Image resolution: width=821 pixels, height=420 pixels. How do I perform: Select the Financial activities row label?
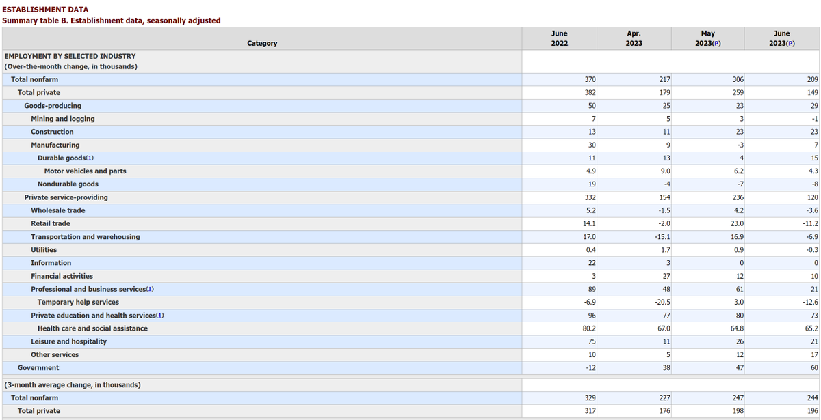[x=62, y=276]
